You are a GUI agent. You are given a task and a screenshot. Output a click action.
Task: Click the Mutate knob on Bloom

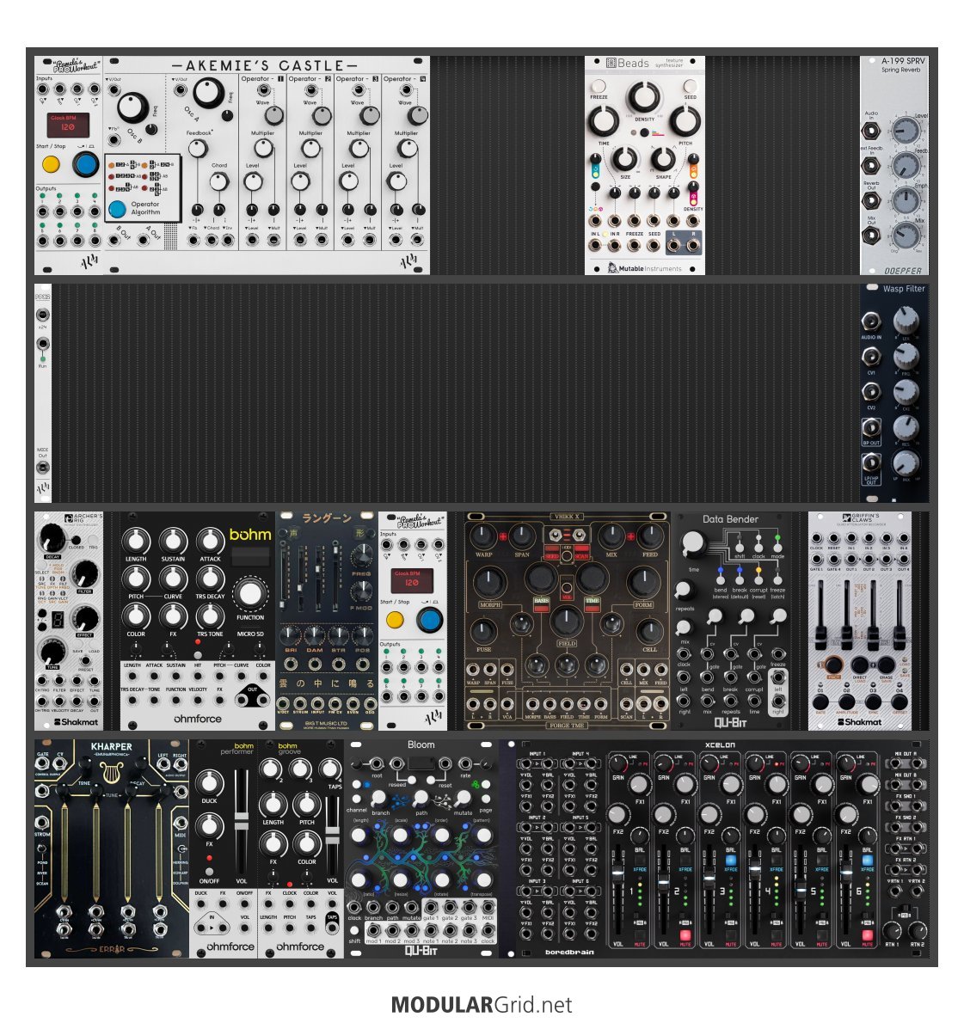coord(463,798)
